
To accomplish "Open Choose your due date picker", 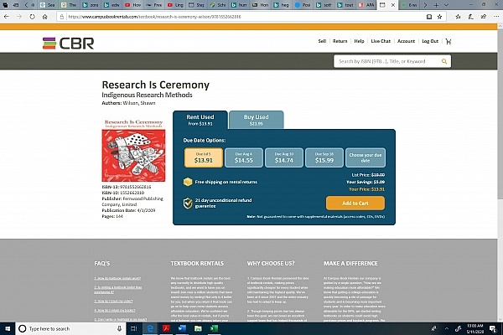I will click(366, 157).
